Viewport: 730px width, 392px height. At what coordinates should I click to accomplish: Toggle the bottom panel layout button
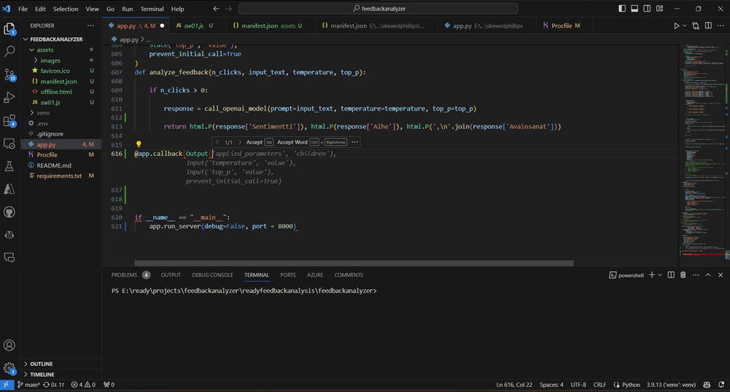(634, 9)
